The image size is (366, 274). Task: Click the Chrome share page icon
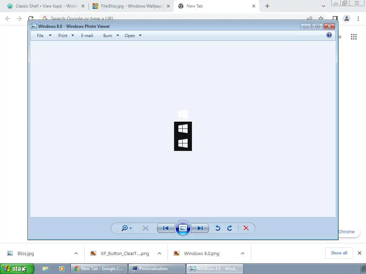pyautogui.click(x=310, y=18)
